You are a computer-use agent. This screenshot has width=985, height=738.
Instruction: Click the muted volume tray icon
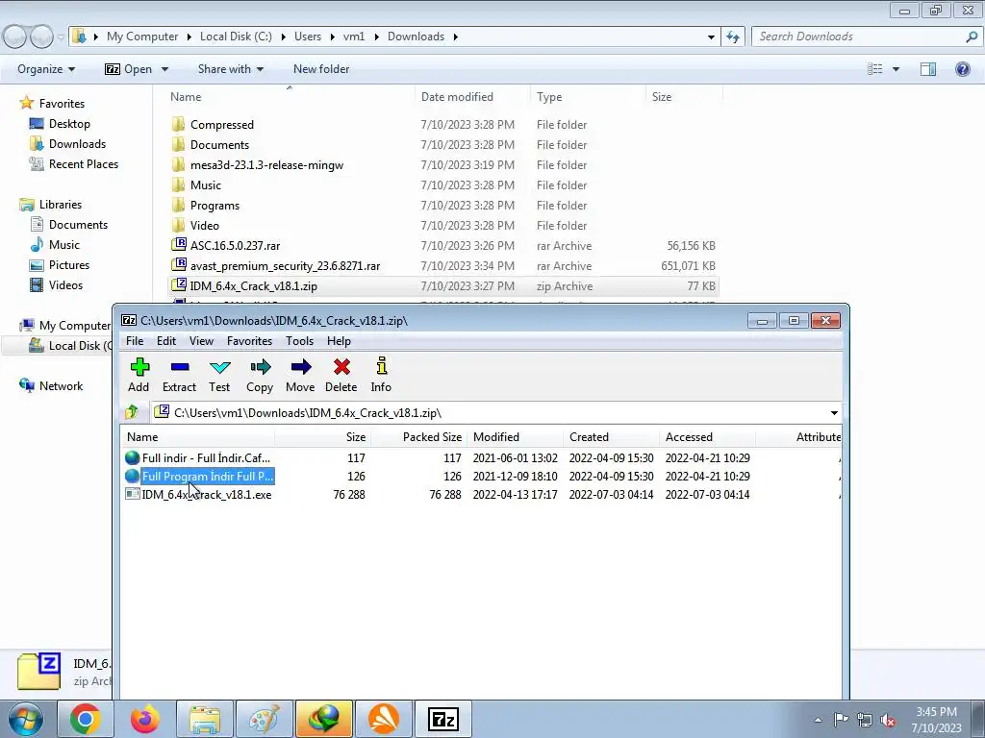[x=888, y=720]
